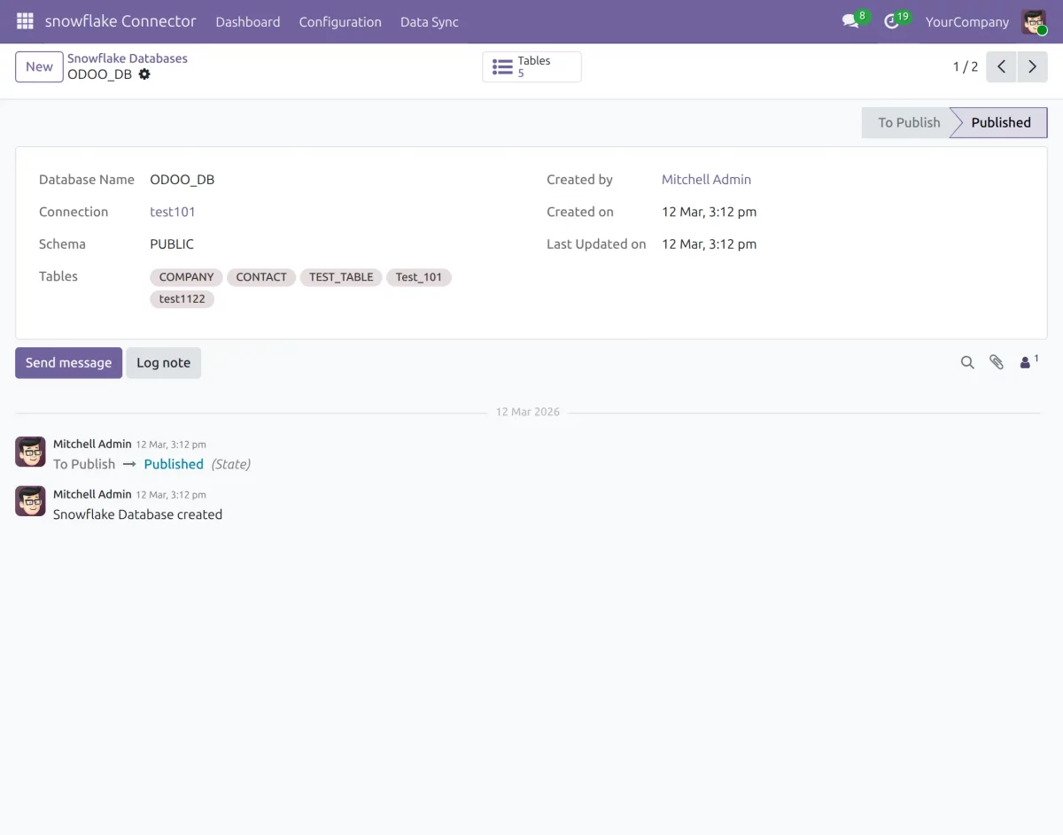Click the Created on value 12 Mar, 3:12 pm
1063x835 pixels.
click(x=710, y=212)
